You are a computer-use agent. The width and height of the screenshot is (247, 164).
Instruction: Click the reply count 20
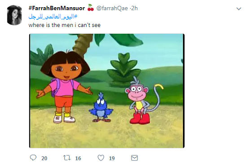coord(44,158)
